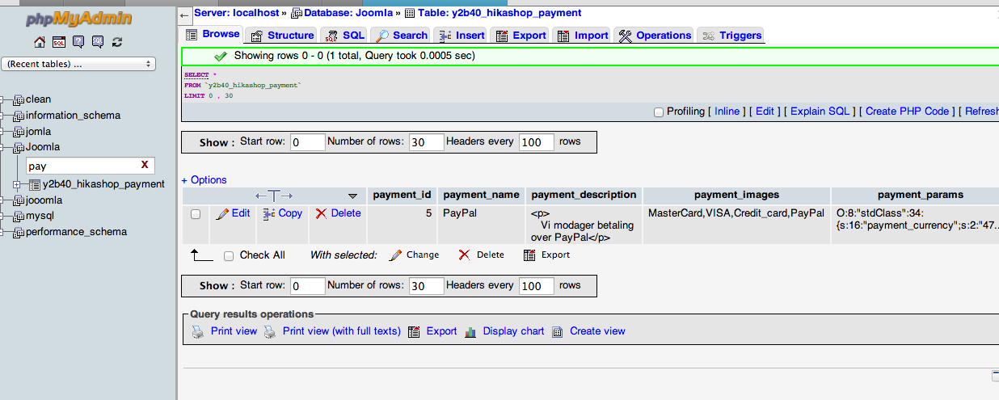
Task: Open the Export tab
Action: [521, 35]
